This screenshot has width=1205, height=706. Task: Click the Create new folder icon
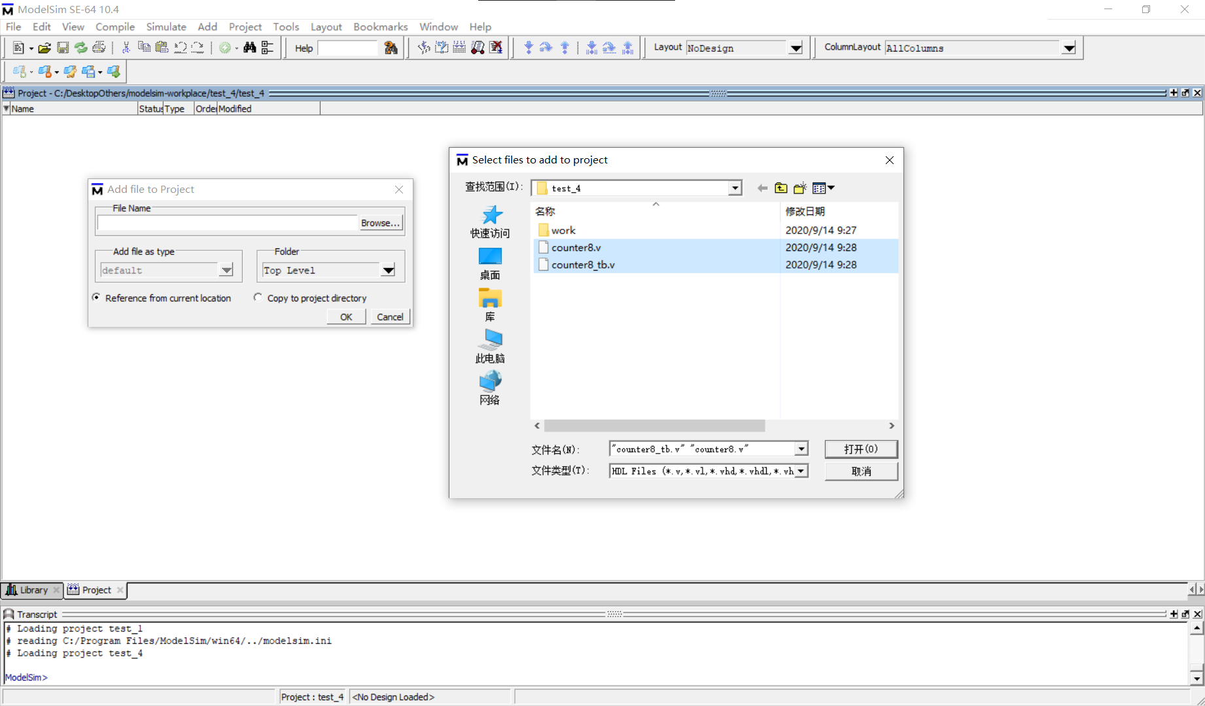800,188
